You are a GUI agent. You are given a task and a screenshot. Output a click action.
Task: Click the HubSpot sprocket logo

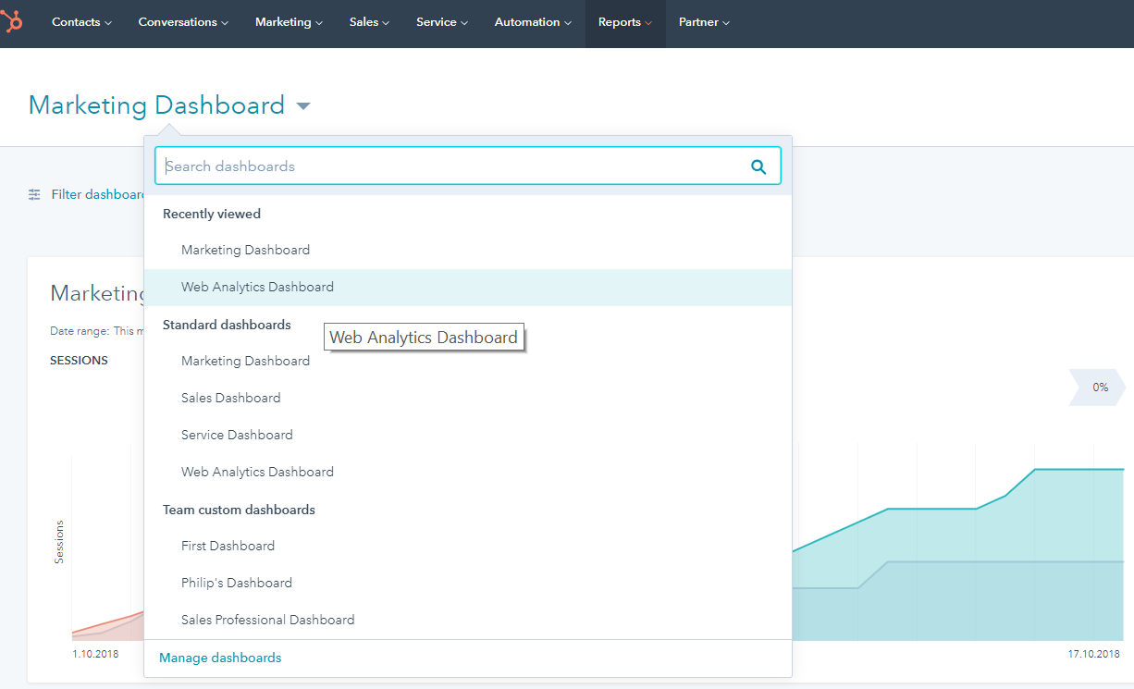pyautogui.click(x=11, y=21)
